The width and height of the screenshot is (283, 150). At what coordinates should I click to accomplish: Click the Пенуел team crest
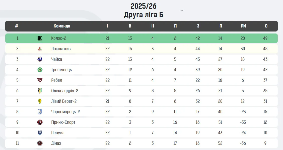point(40,133)
